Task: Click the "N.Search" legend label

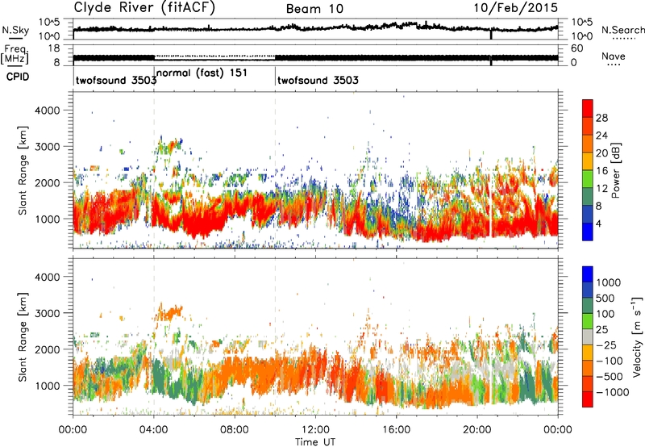Action: click(622, 30)
